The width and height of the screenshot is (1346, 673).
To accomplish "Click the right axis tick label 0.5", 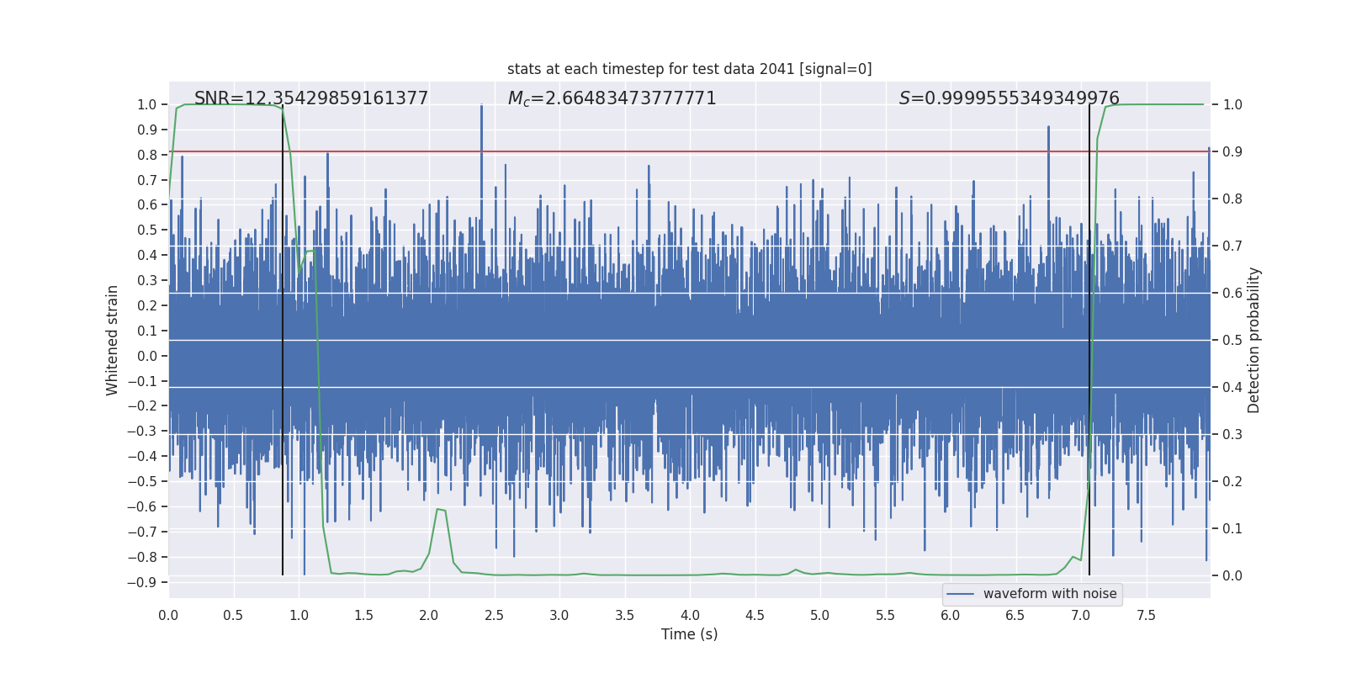I will coord(1232,341).
